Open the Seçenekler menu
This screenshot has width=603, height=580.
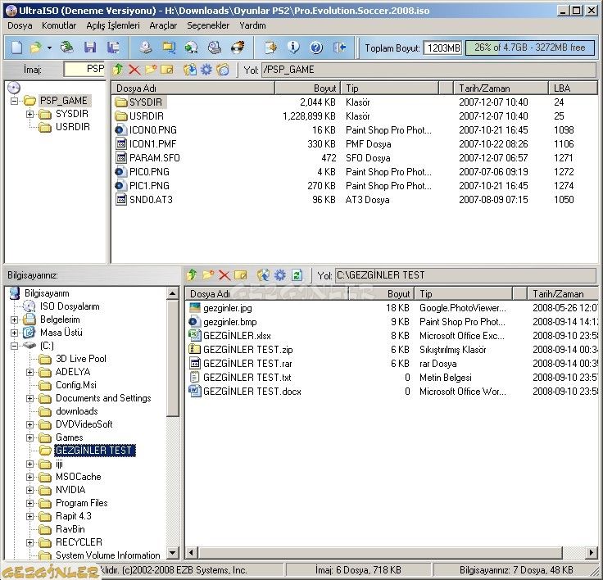pos(208,25)
